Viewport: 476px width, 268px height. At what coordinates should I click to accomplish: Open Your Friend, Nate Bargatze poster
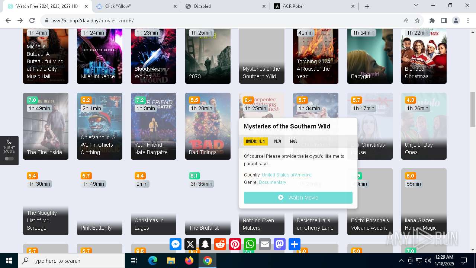(x=154, y=126)
